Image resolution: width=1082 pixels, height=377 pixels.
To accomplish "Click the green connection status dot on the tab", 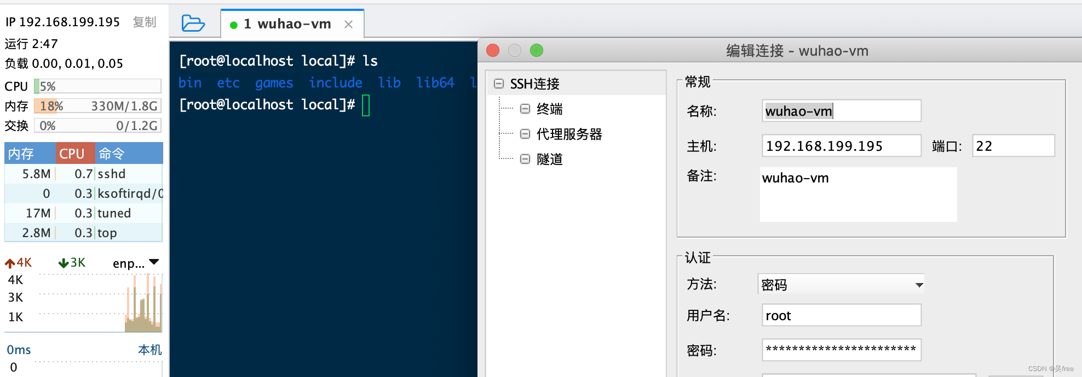I will pyautogui.click(x=234, y=25).
